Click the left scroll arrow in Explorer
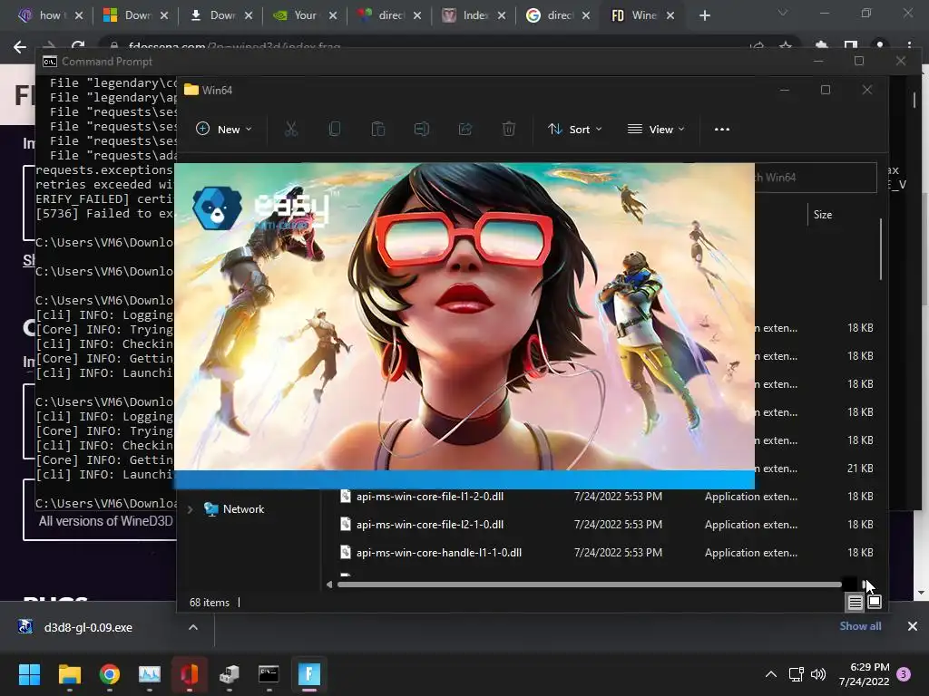Image resolution: width=929 pixels, height=696 pixels. coord(329,585)
